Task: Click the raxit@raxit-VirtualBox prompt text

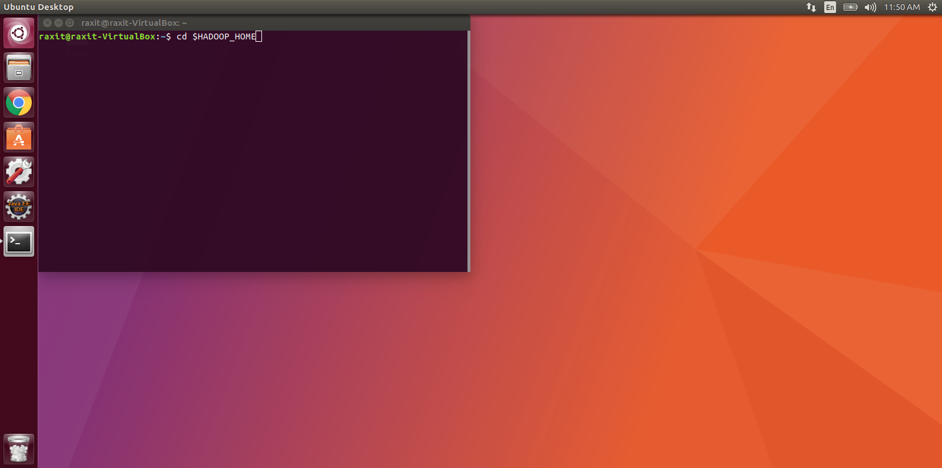Action: 97,36
